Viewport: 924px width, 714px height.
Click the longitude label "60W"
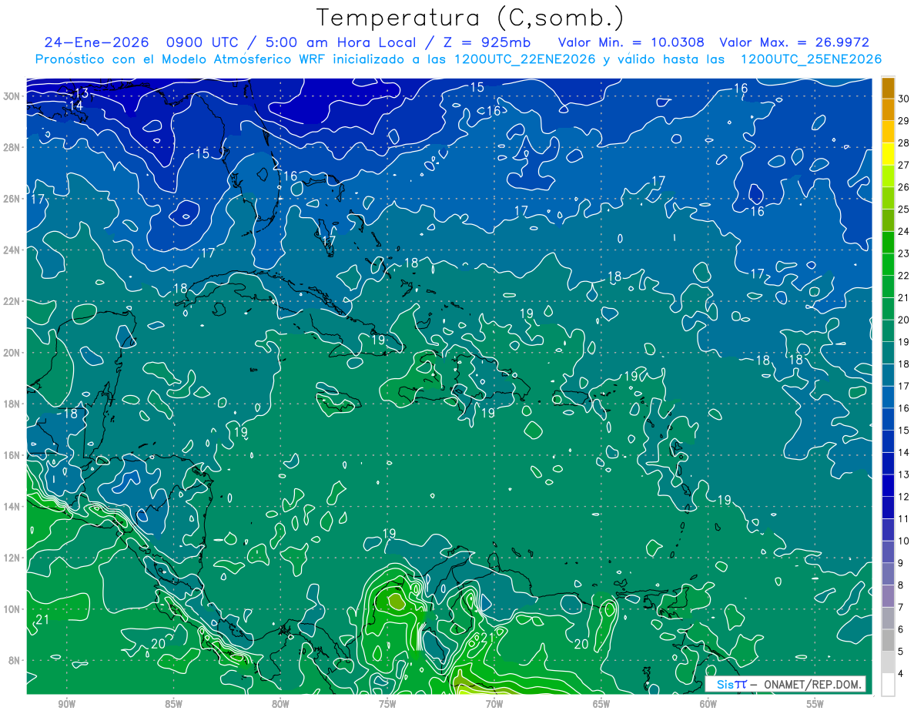click(x=708, y=705)
